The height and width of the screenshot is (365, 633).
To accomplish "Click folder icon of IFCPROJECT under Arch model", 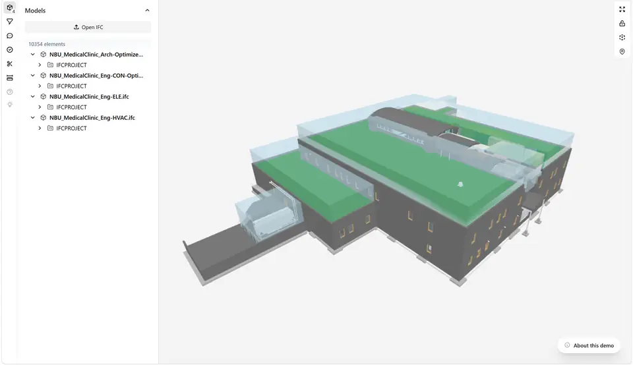I will 51,65.
